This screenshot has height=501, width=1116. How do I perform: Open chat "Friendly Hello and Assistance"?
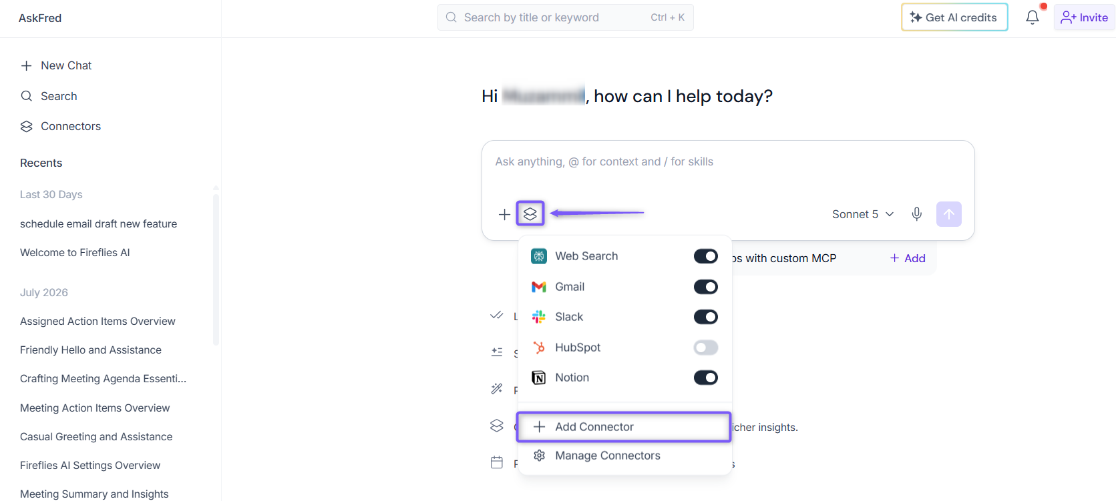(91, 350)
